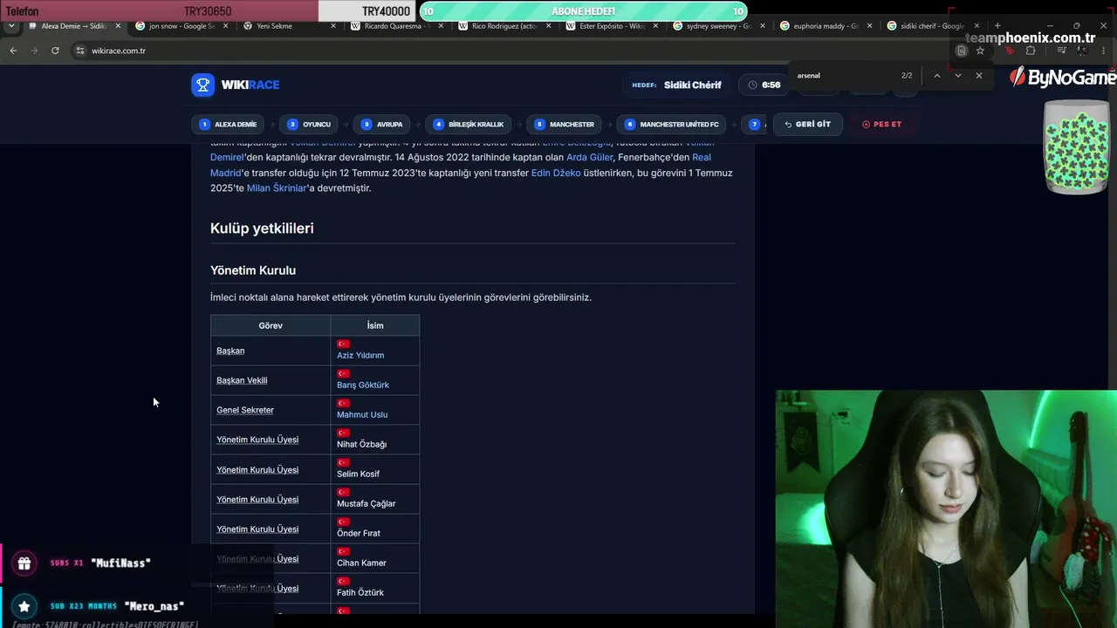The image size is (1117, 628).
Task: Reload the page with the refresh icon
Action: [x=55, y=51]
